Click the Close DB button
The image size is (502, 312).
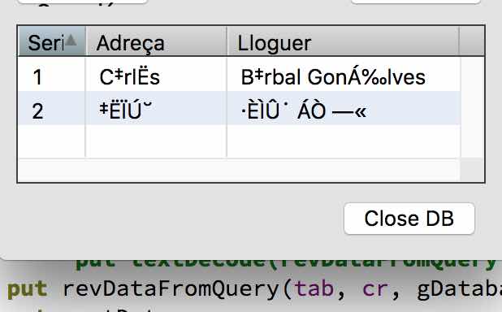click(x=409, y=219)
